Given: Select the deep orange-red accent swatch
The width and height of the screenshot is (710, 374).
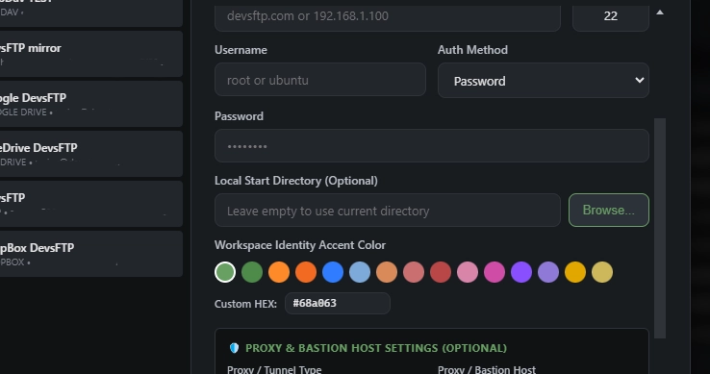Looking at the screenshot, I should click(306, 272).
